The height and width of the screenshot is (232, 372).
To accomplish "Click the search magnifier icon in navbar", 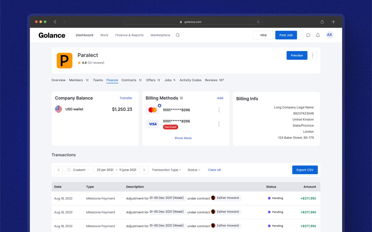I will tap(178, 35).
